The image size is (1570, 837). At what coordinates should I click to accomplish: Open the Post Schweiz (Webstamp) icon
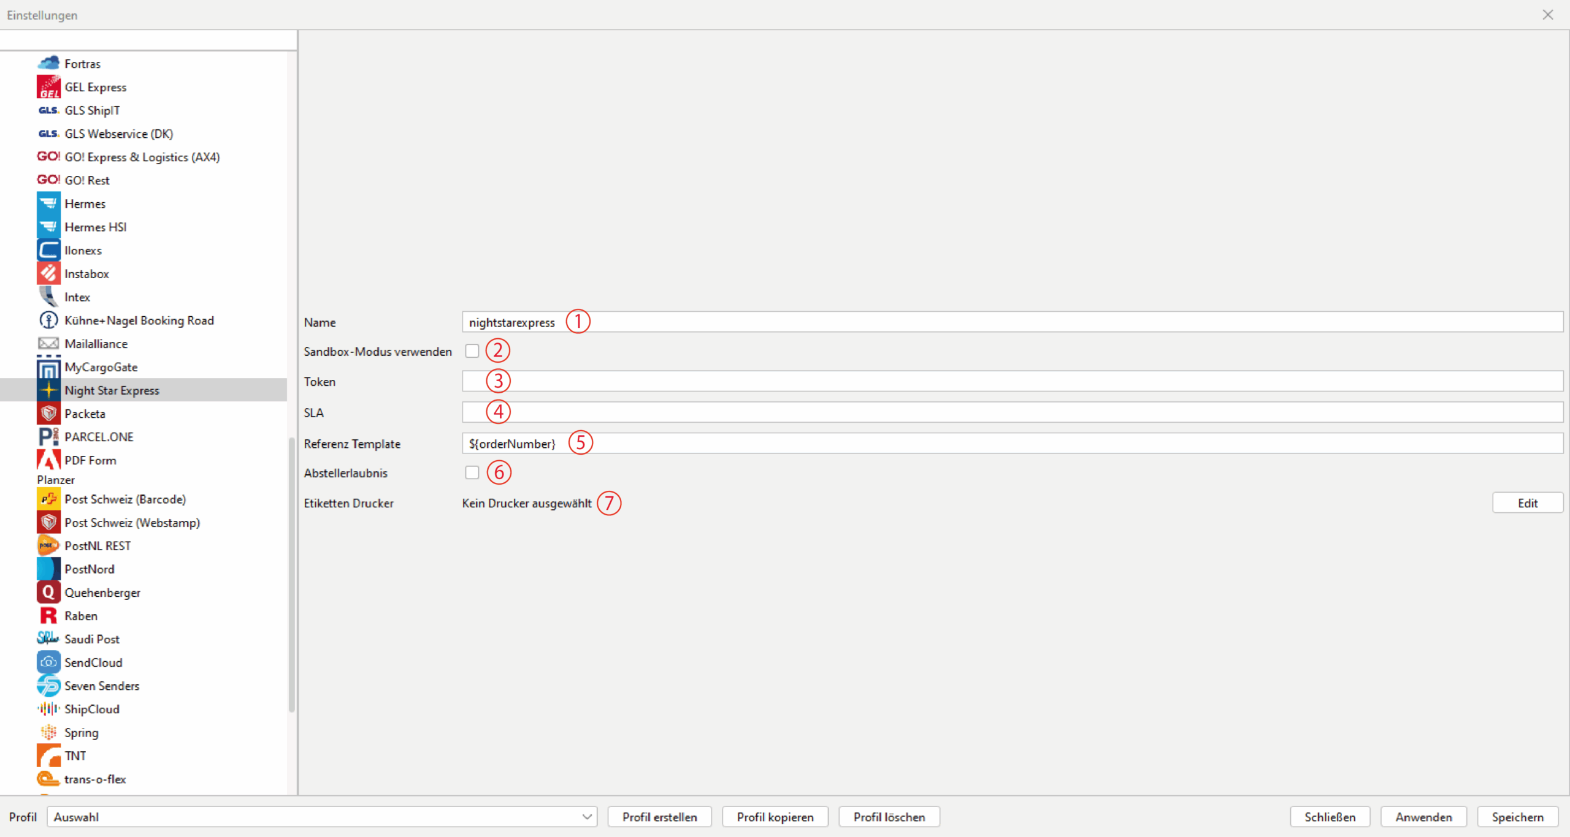[x=48, y=523]
